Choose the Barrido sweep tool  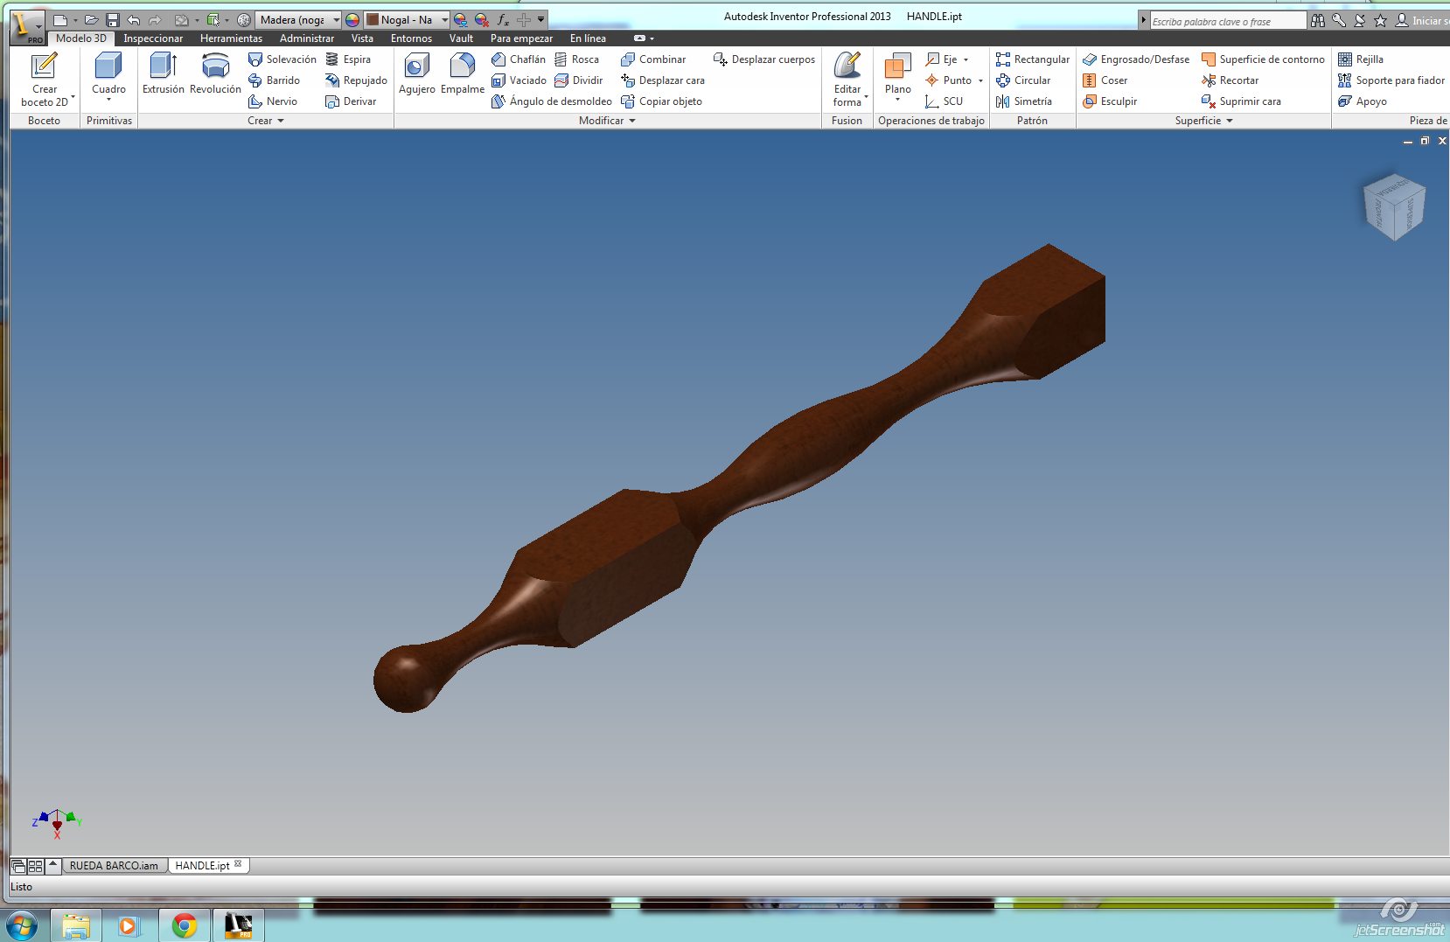coord(274,80)
